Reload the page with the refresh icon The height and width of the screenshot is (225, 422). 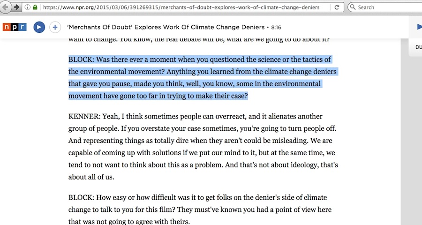coord(337,7)
